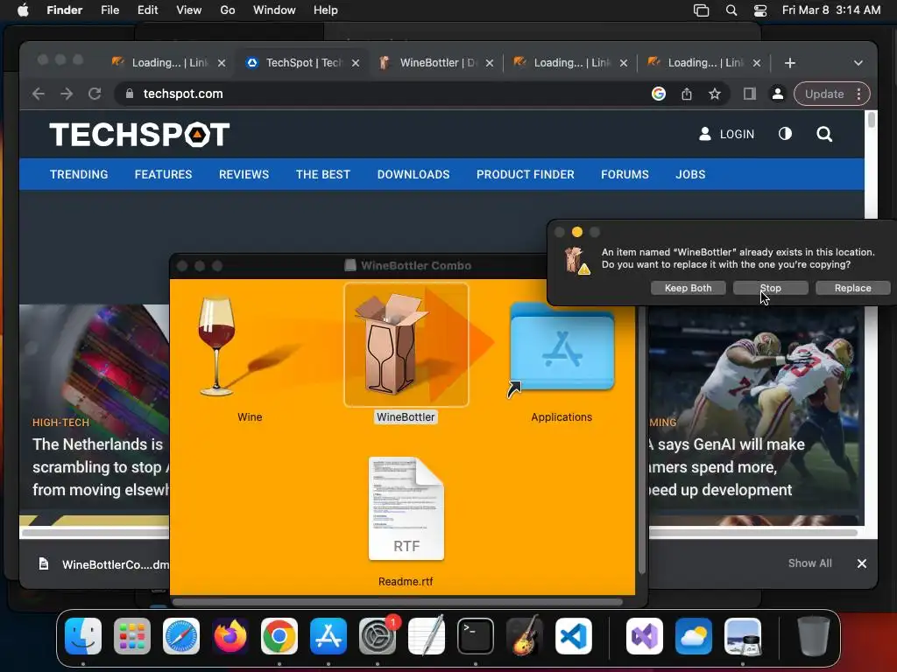This screenshot has width=897, height=672.
Task: Open the Weather app in the Dock
Action: pos(694,636)
